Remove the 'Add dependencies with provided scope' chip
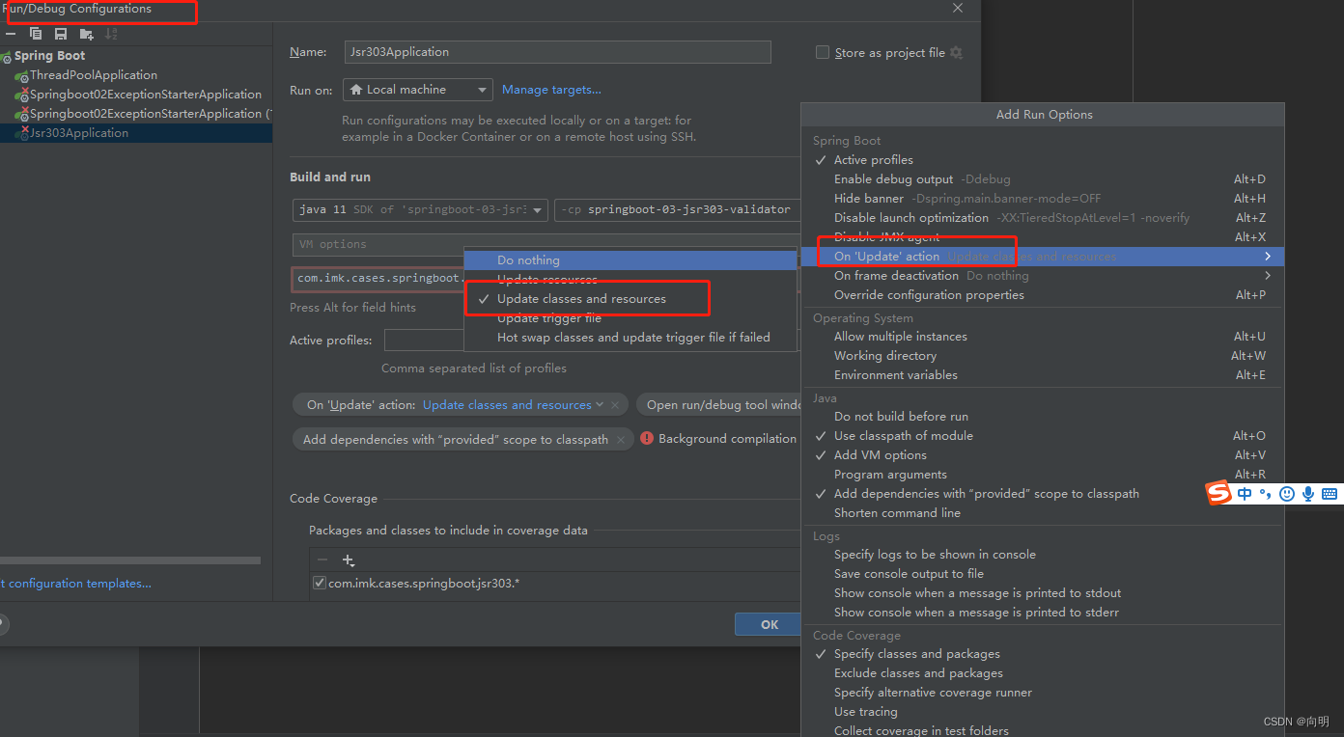 click(x=621, y=440)
